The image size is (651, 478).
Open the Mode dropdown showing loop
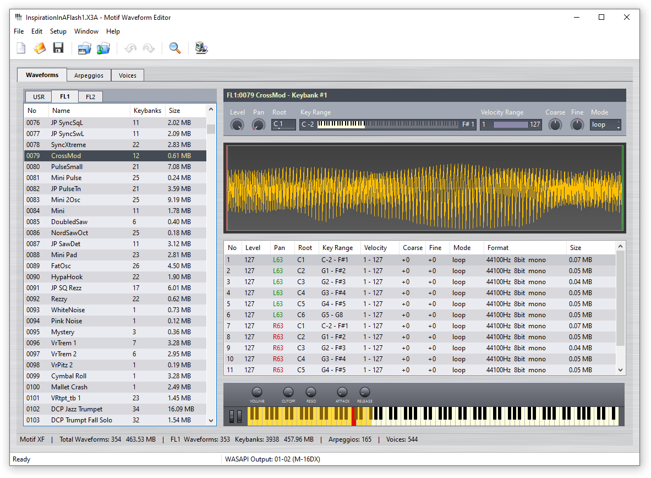[x=605, y=125]
